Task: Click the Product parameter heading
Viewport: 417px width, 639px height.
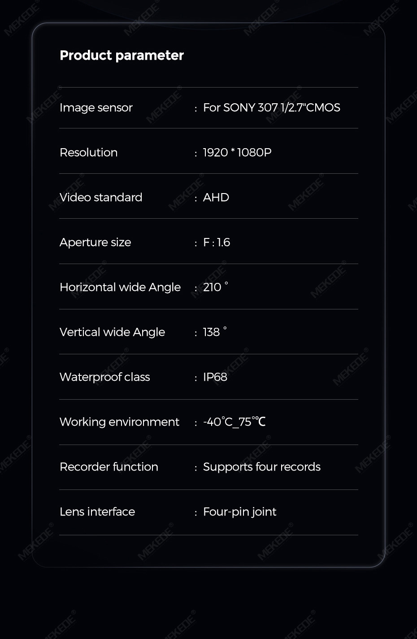Action: click(122, 55)
